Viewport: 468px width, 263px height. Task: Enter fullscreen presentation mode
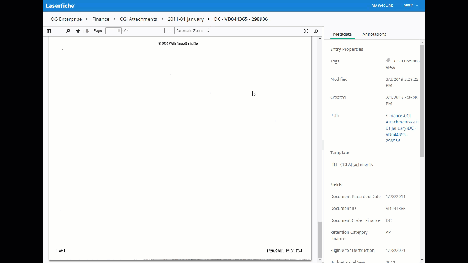tap(306, 31)
